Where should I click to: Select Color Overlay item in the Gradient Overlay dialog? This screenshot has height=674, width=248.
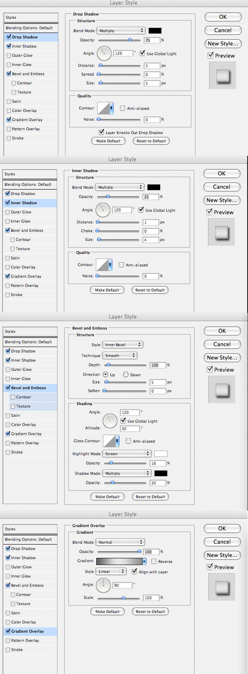[30, 622]
